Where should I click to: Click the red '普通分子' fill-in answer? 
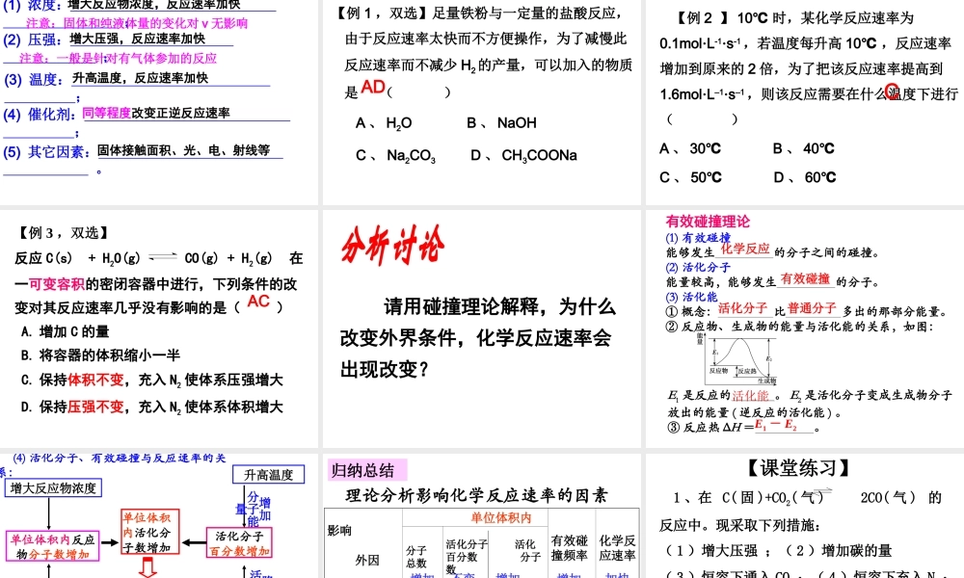pos(812,307)
